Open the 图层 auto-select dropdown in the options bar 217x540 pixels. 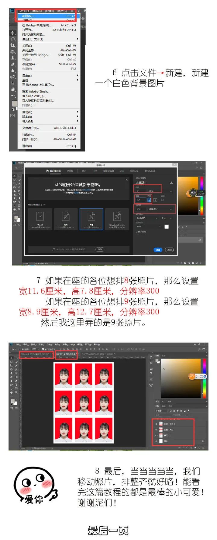coord(35,349)
